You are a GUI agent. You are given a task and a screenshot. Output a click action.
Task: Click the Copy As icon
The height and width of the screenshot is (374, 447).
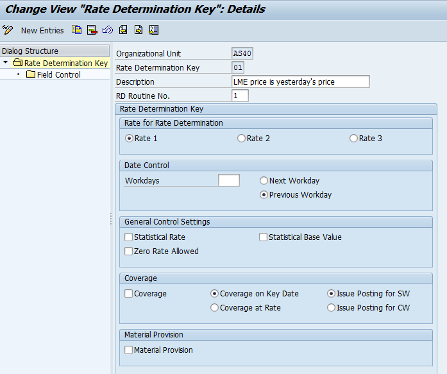click(x=77, y=30)
